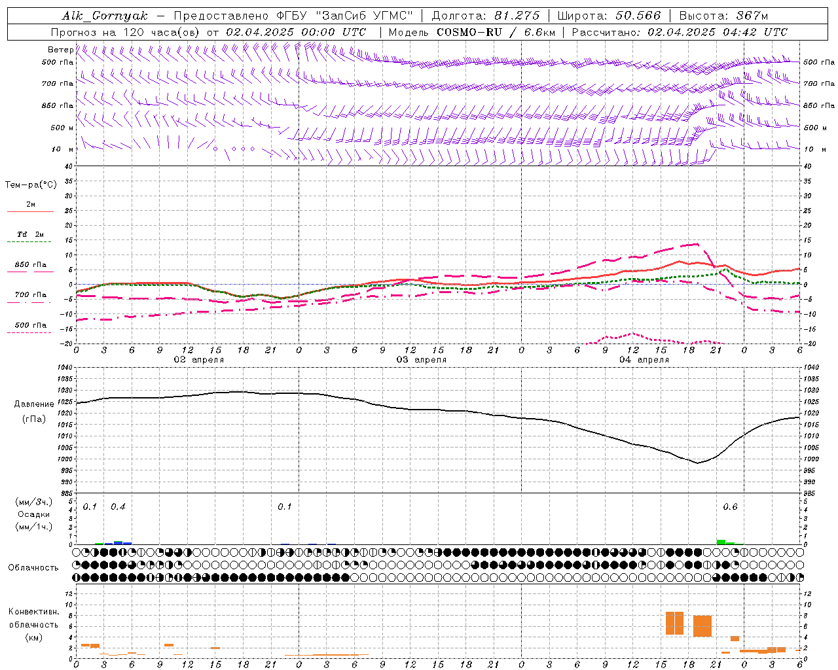
Task: Select the longitude value Долгота: 81.275
Action: 486,16
